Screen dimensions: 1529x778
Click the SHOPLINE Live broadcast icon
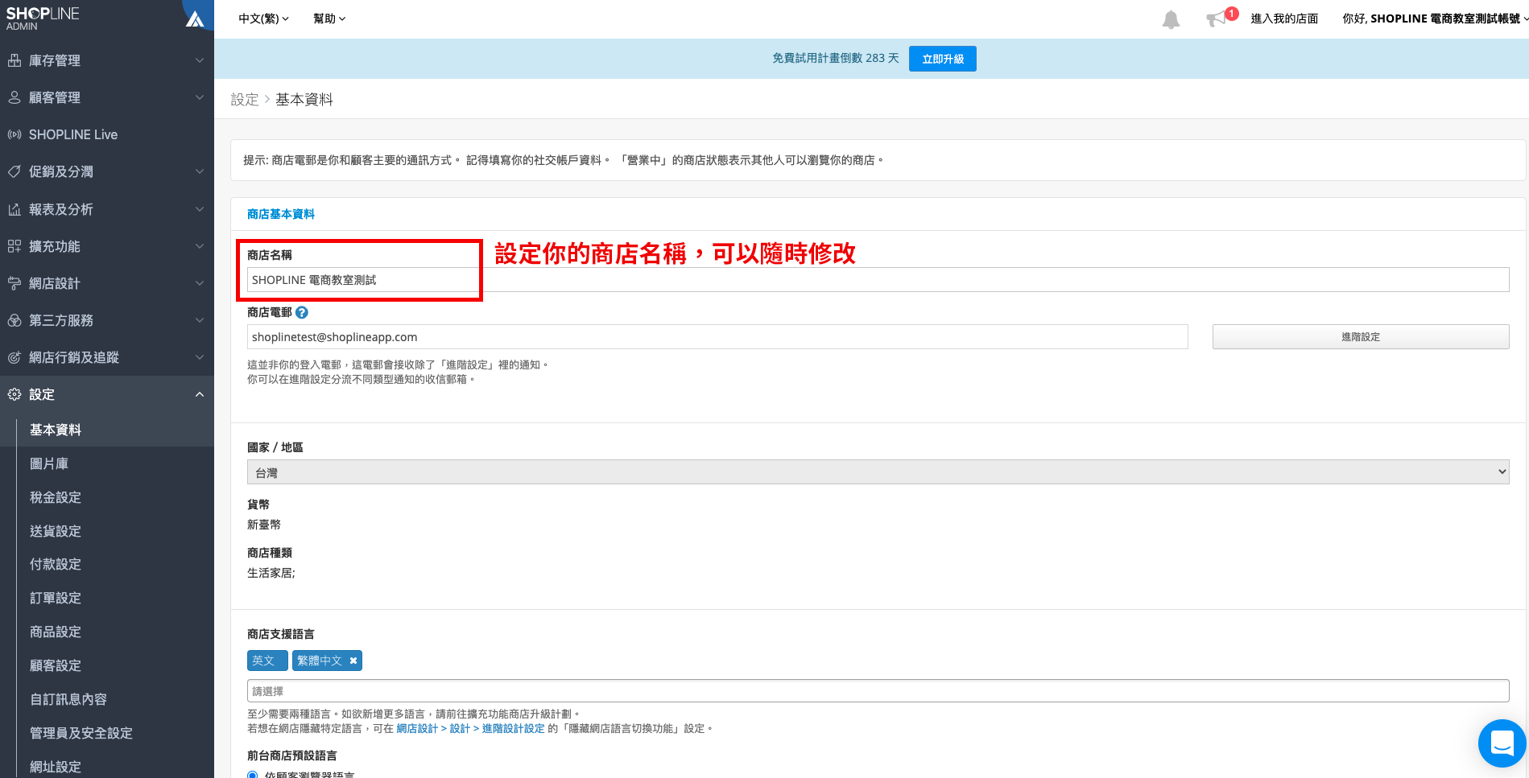[x=14, y=134]
